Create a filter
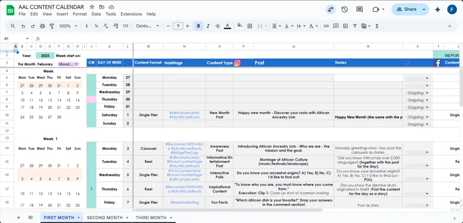 click(x=355, y=26)
